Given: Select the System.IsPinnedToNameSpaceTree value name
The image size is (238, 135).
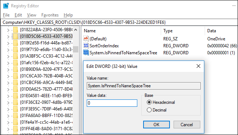Looking at the screenshot, I should (123, 53).
